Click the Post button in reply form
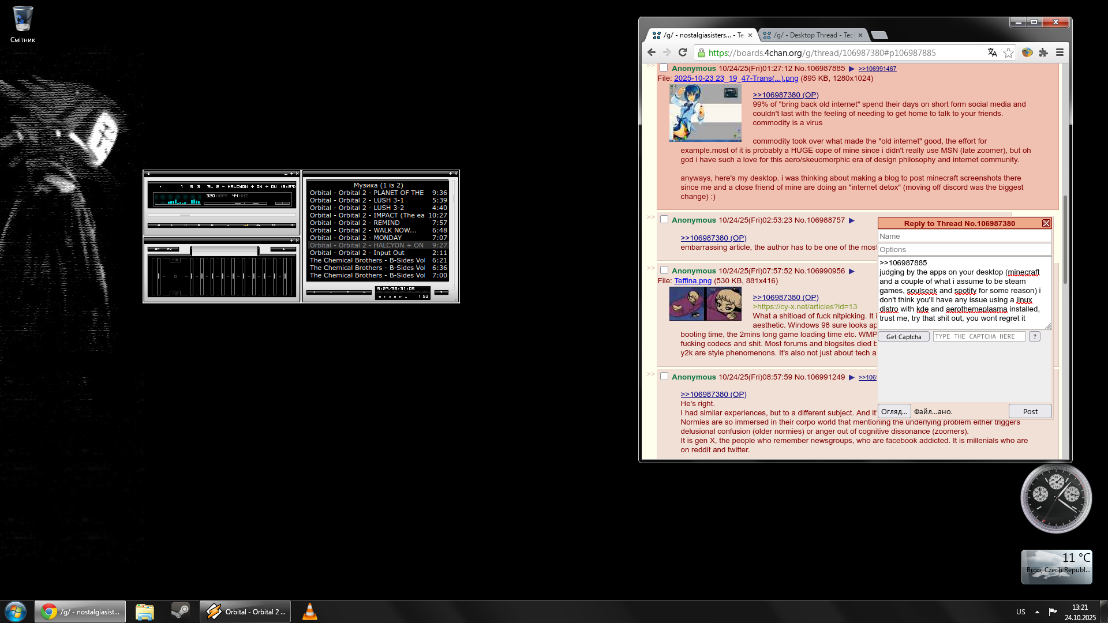The height and width of the screenshot is (623, 1108). 1030,411
